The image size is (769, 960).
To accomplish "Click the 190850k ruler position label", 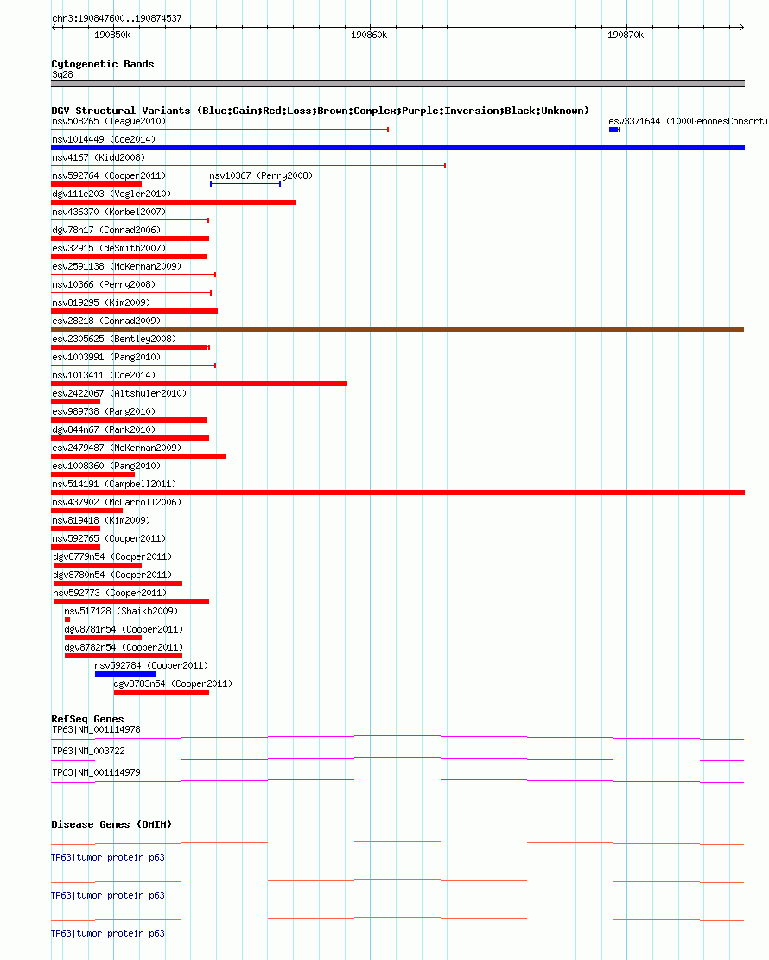I will [x=112, y=35].
